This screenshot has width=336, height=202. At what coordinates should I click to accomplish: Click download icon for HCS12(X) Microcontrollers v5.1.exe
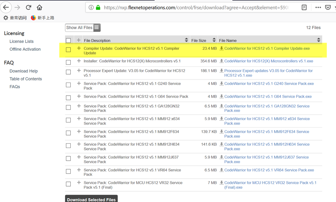click(x=222, y=61)
